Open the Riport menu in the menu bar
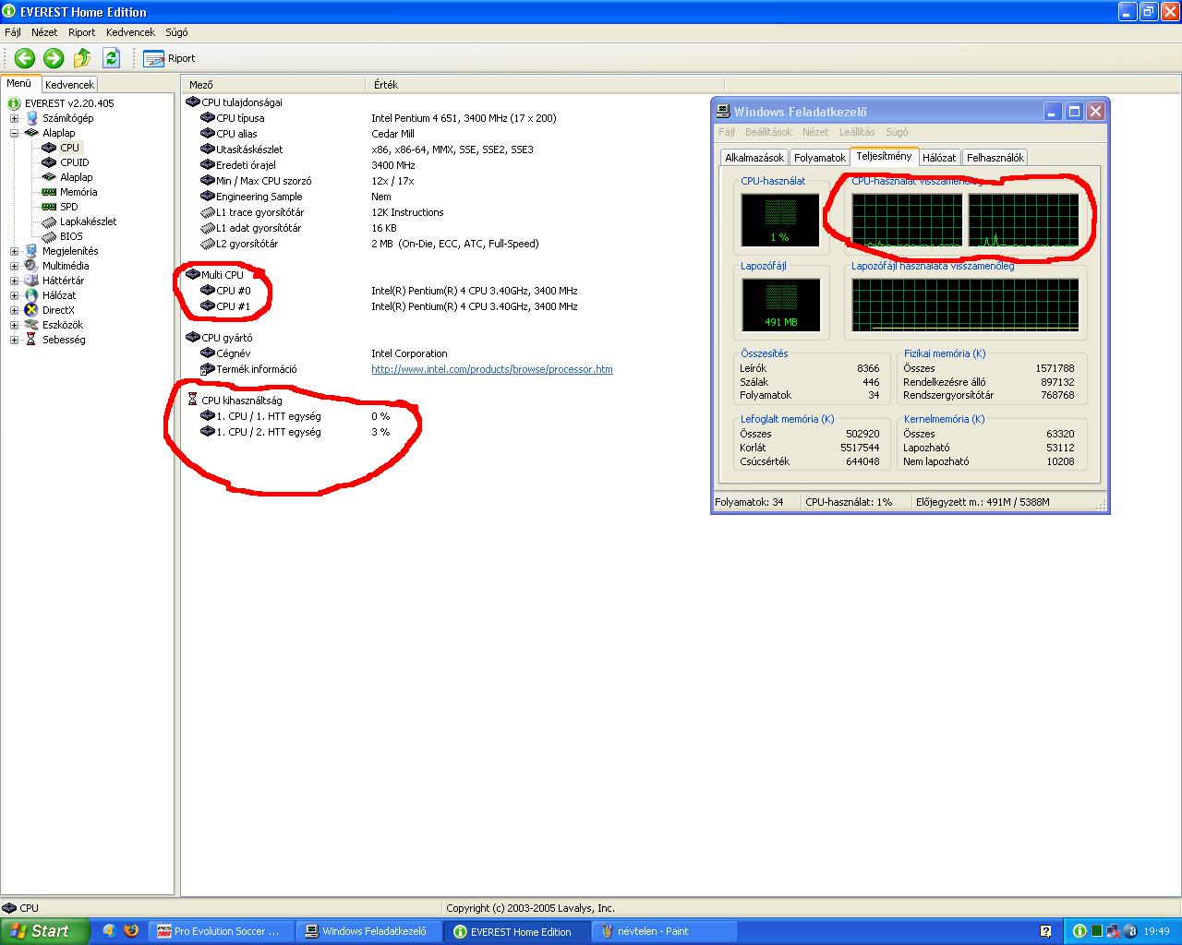This screenshot has width=1182, height=945. 82,32
